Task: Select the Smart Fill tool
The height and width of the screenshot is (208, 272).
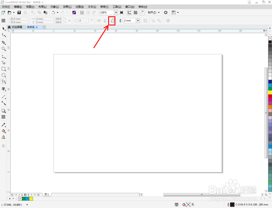Action: (x=4, y=137)
